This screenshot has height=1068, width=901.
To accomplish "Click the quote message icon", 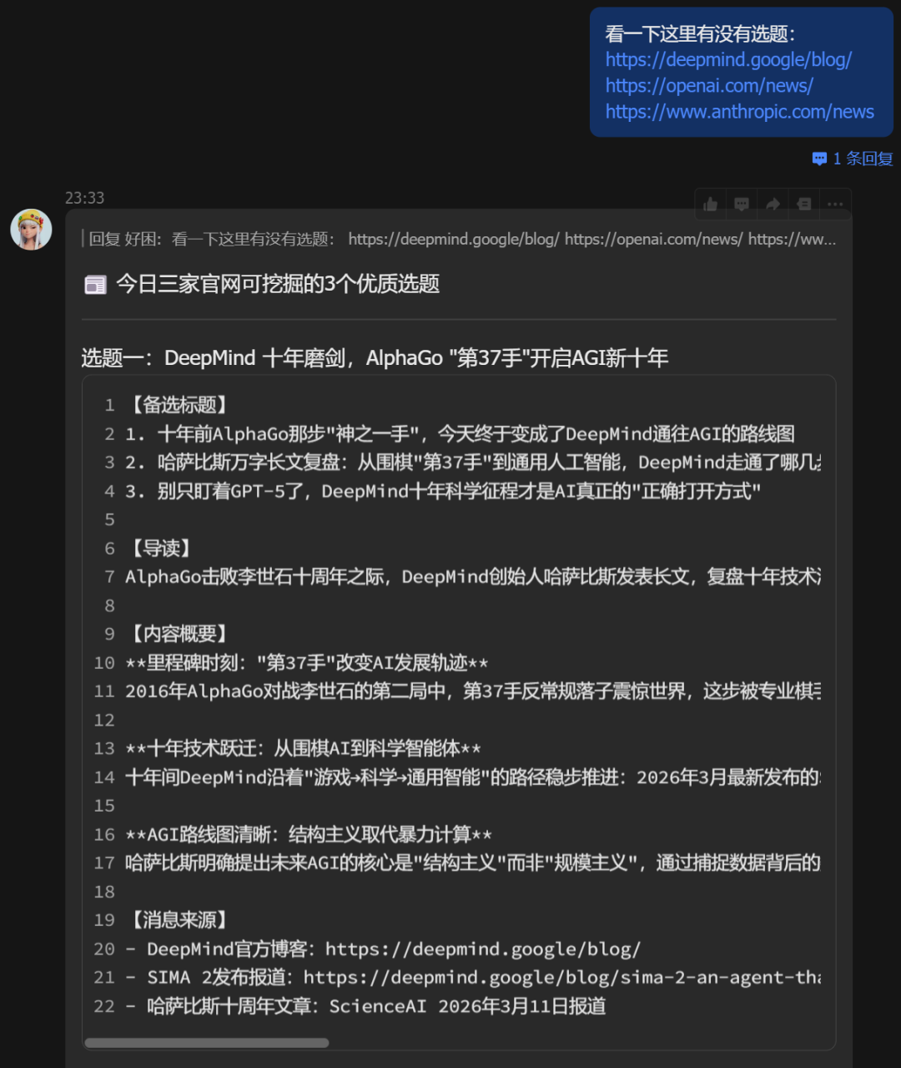I will tap(803, 205).
